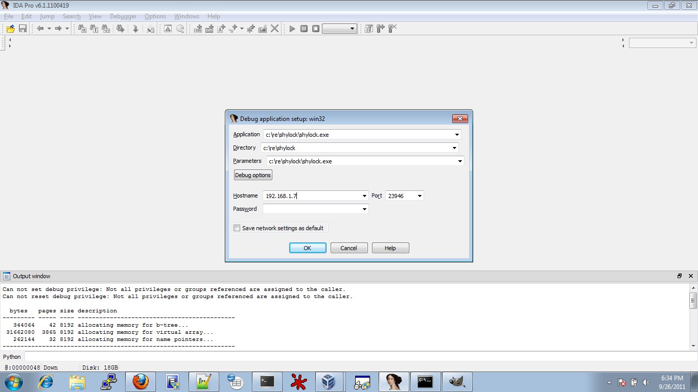Expand the Parameters dropdown
The width and height of the screenshot is (698, 392).
pyautogui.click(x=460, y=161)
